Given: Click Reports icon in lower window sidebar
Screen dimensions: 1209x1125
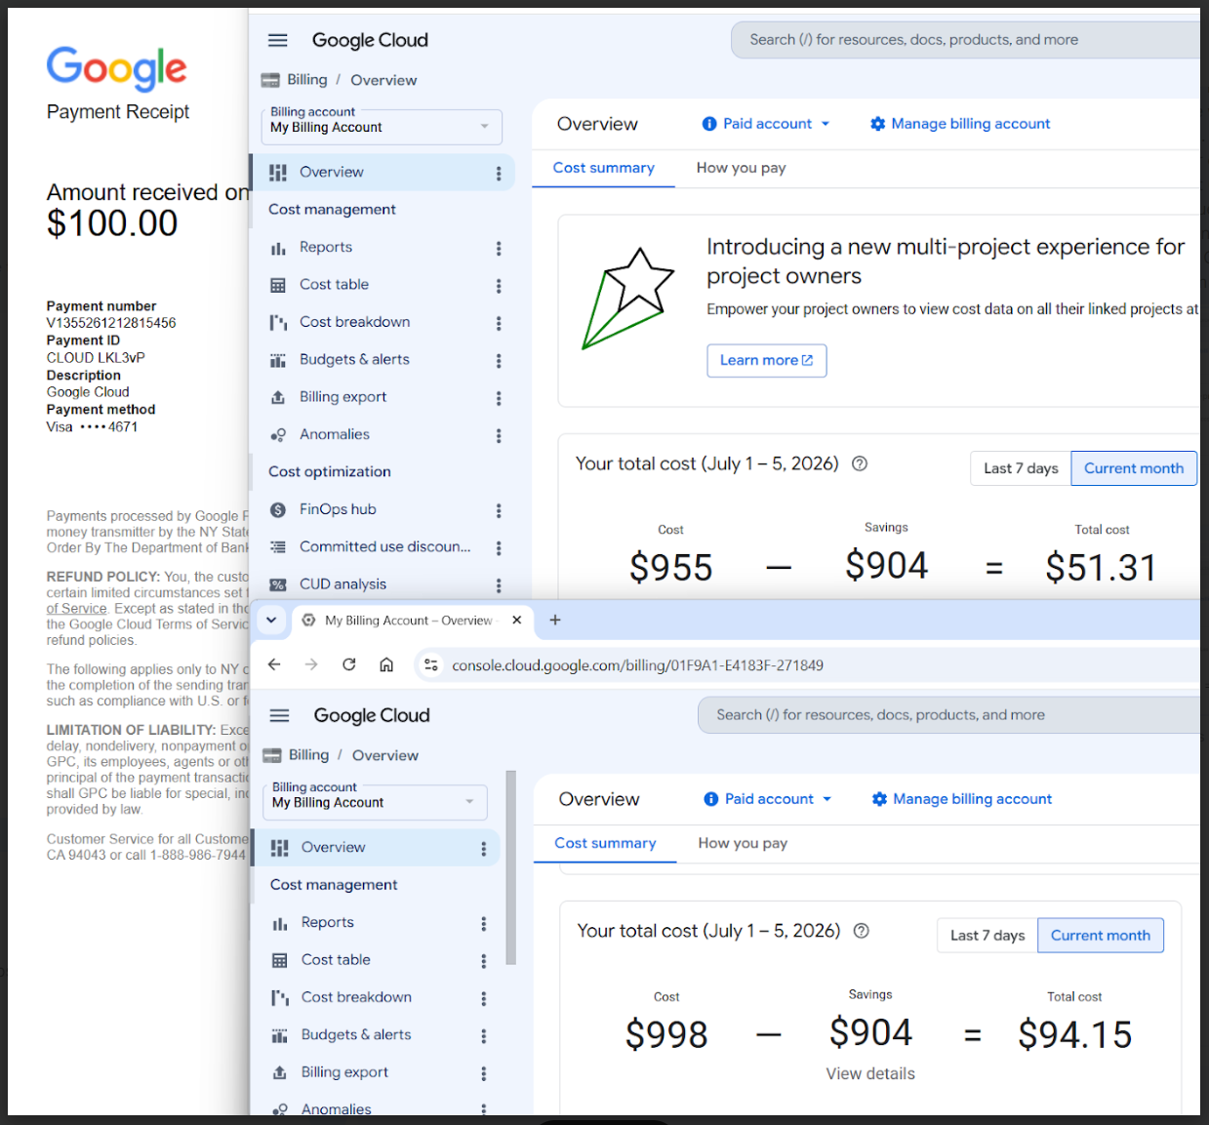Looking at the screenshot, I should point(280,923).
